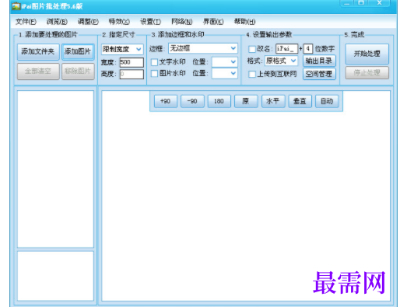This screenshot has width=400, height=307.
Task: Toggle the 改名 rename checkbox
Action: 252,49
